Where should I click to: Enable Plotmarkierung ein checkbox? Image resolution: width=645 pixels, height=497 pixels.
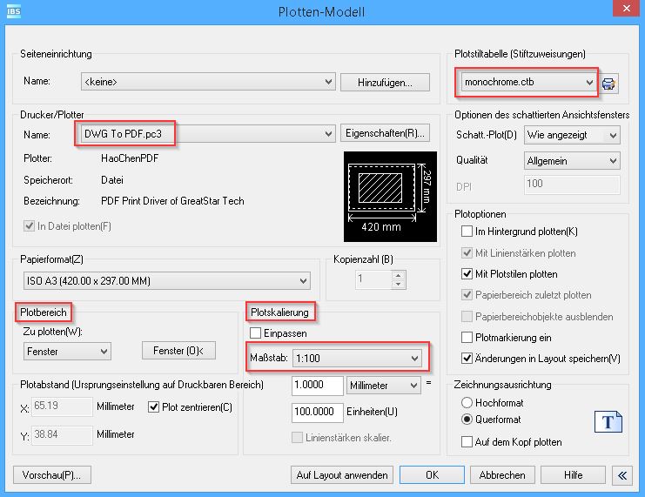[467, 338]
